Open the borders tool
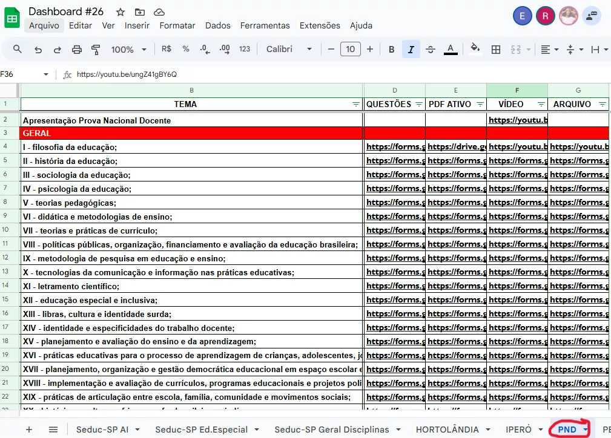The image size is (611, 438). [496, 50]
